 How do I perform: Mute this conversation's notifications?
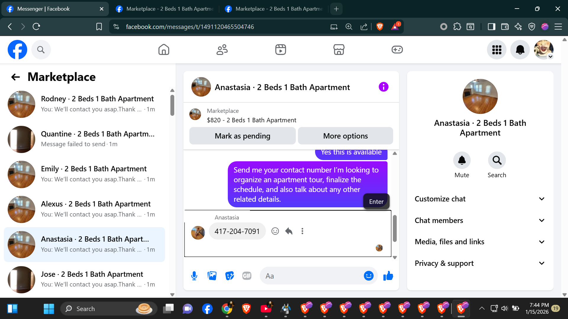461,160
